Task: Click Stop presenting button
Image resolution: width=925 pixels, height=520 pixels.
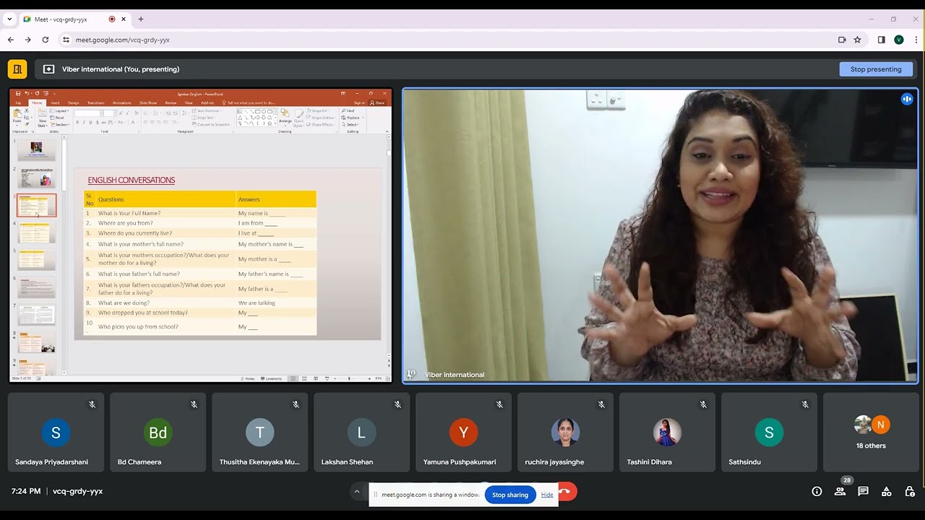Action: click(x=876, y=69)
